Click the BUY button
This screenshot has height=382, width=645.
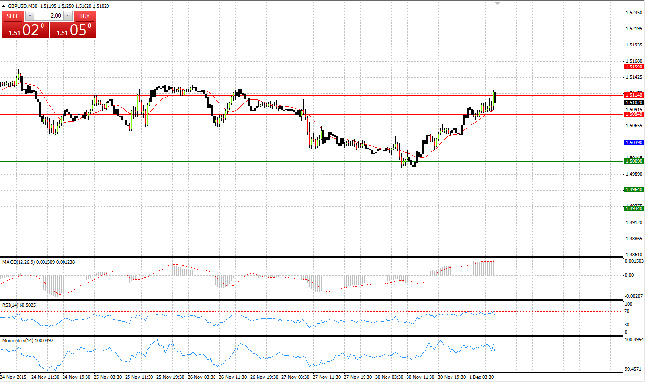85,16
